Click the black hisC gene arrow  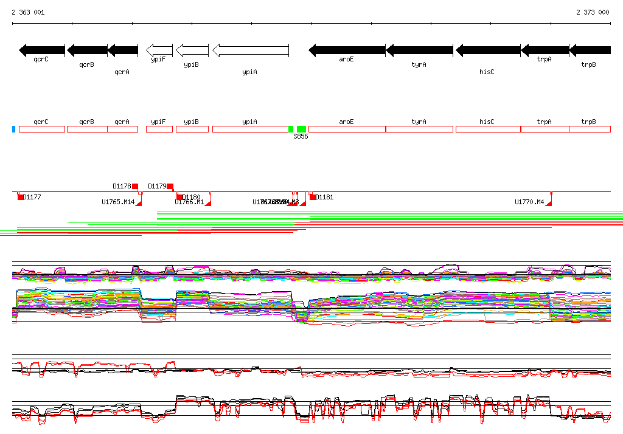487,50
